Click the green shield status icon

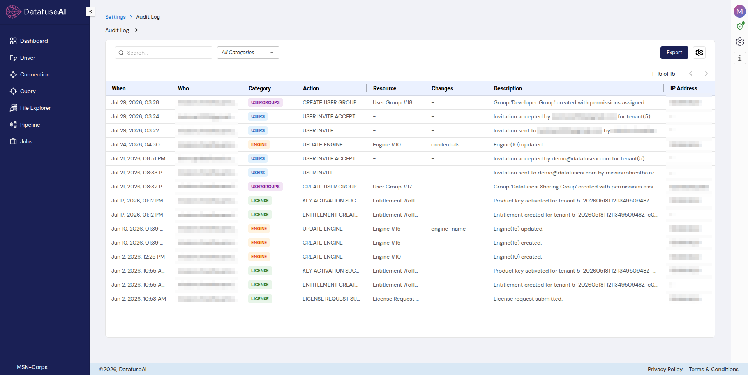tap(740, 26)
